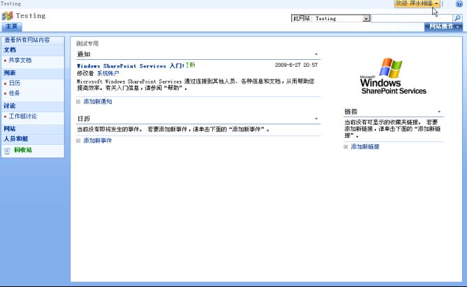Open the 列表 section heading

pos(10,72)
